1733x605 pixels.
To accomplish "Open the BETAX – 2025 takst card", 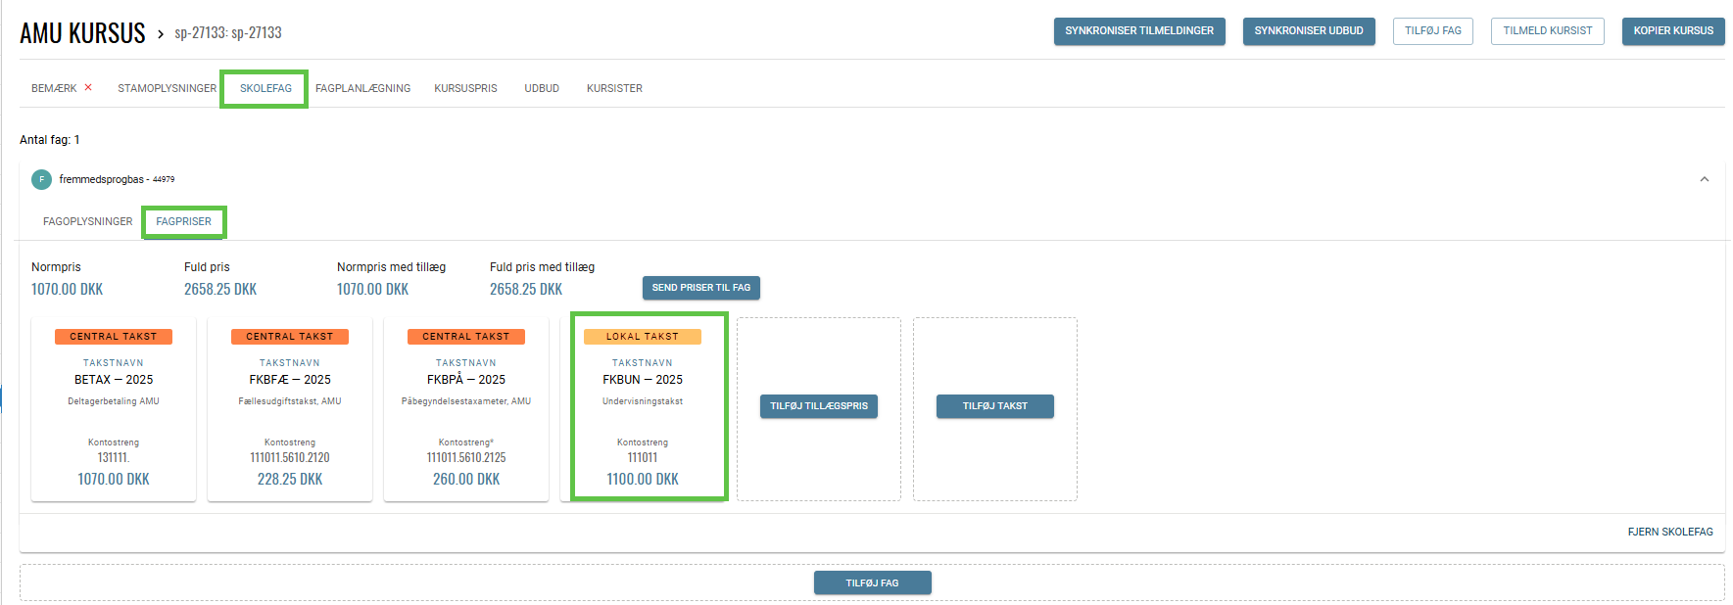I will (114, 409).
